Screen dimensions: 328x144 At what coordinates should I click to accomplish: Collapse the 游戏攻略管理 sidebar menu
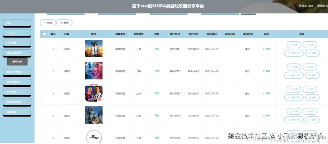[17, 53]
